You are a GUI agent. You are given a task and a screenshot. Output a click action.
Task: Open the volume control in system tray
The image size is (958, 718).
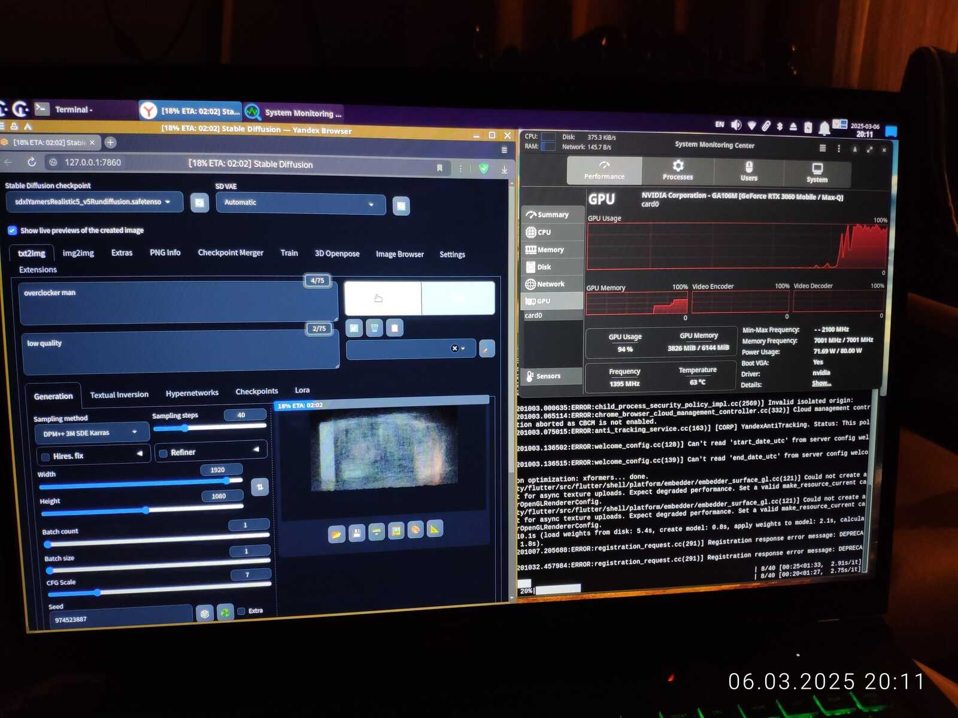pyautogui.click(x=736, y=124)
